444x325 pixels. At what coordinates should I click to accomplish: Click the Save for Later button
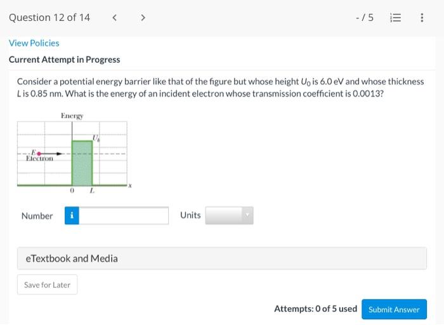pyautogui.click(x=48, y=284)
